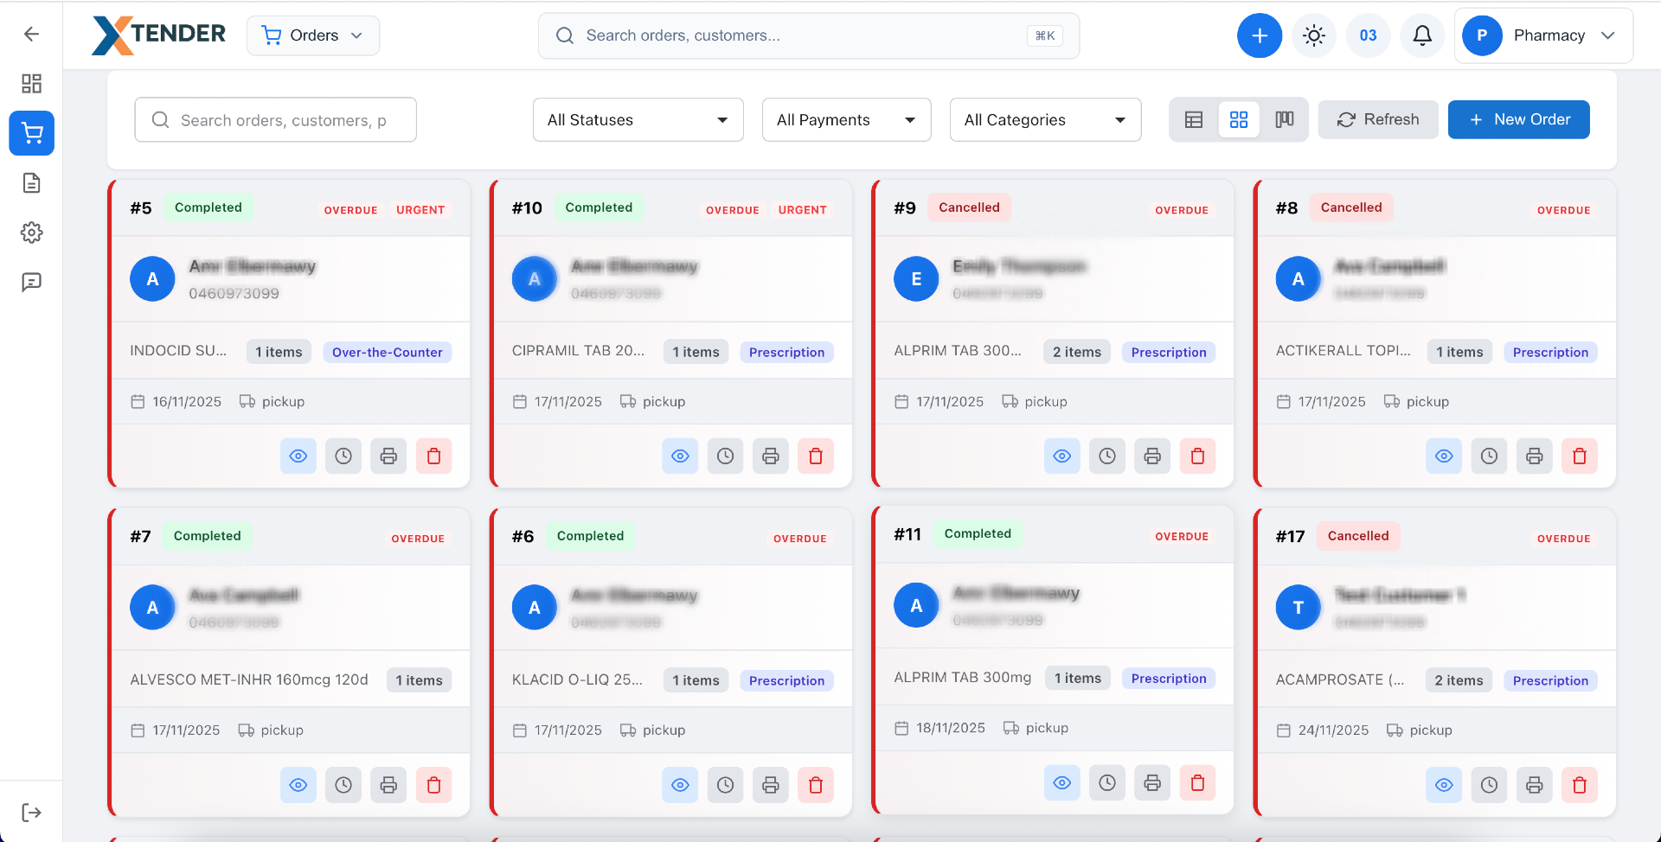Open the All Categories dropdown
Image resolution: width=1661 pixels, height=842 pixels.
pos(1045,119)
